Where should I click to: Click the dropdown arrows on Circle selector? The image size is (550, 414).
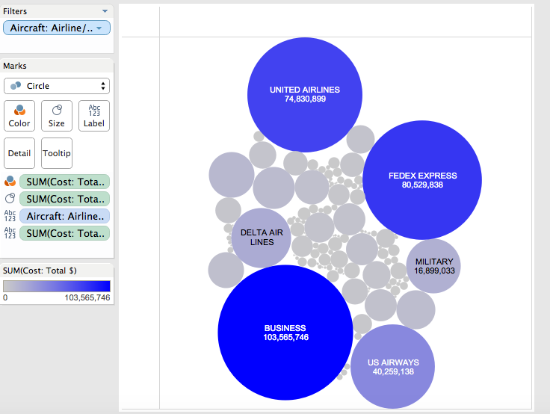coord(103,86)
